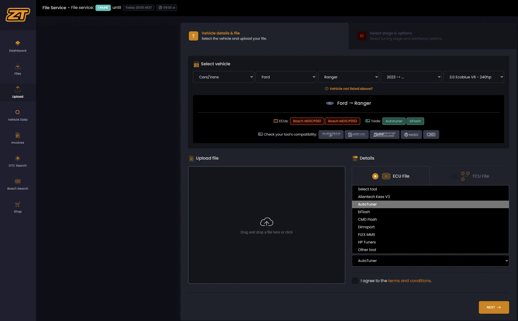This screenshot has width=518, height=321.
Task: Select the ECU File radio button
Action: 375,176
